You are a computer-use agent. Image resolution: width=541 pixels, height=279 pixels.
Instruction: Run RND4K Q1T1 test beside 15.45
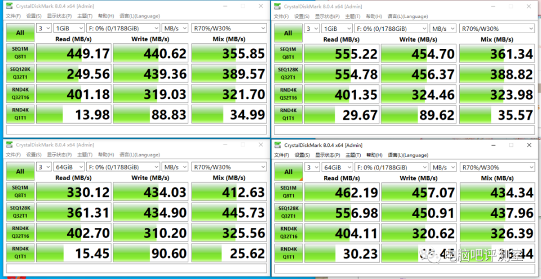click(20, 253)
